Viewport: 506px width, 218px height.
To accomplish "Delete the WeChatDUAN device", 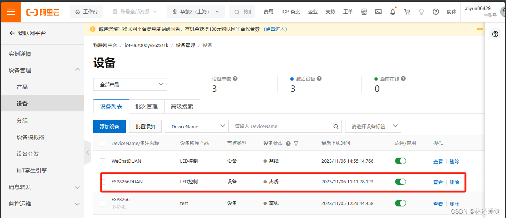I will pos(455,161).
